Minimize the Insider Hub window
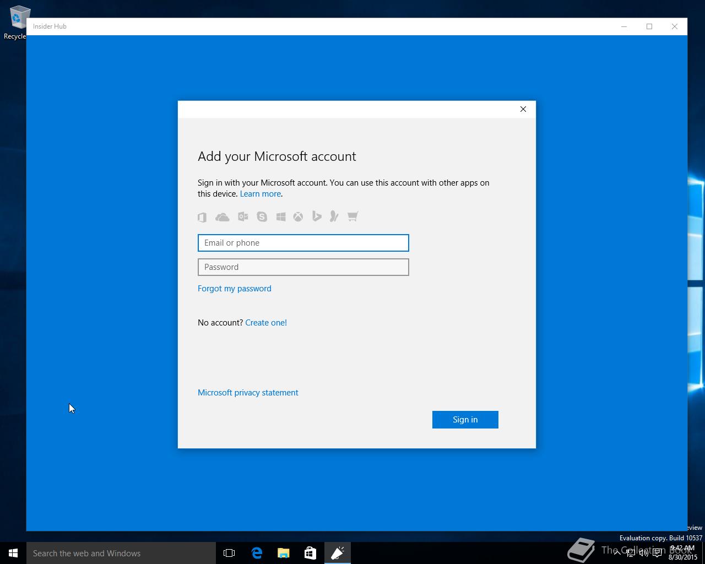705x564 pixels. point(624,26)
